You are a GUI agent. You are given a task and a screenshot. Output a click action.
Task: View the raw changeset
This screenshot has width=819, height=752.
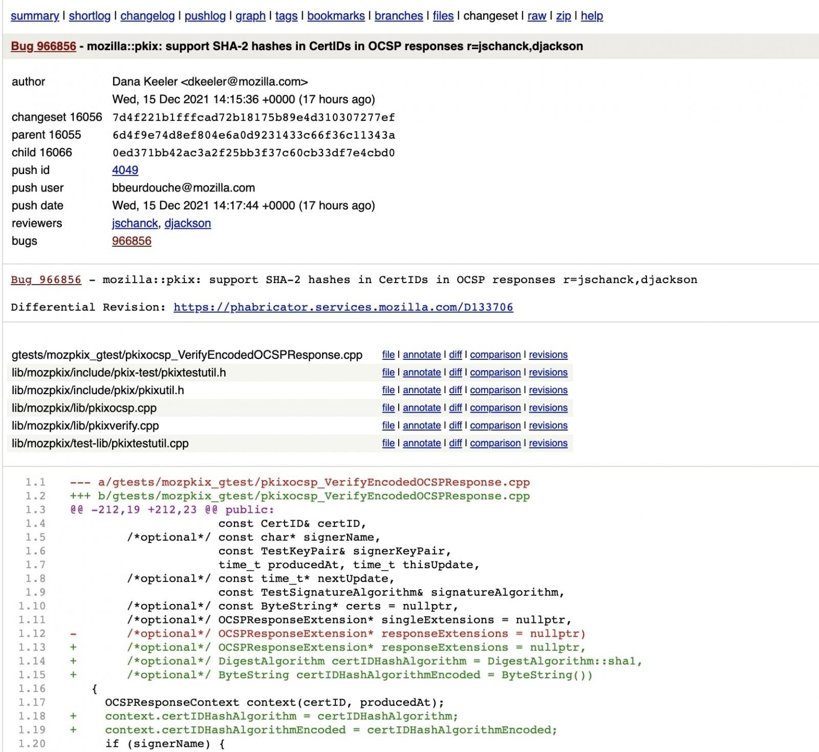[535, 16]
